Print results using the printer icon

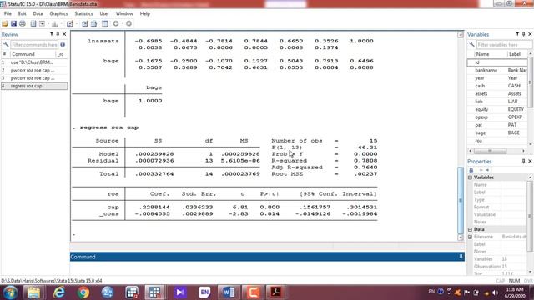point(23,23)
